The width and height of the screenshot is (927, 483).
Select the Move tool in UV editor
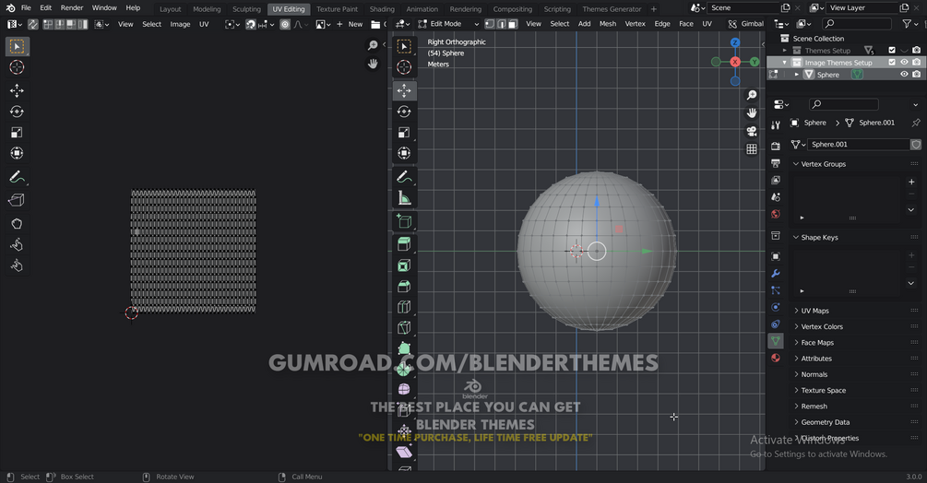(x=17, y=90)
